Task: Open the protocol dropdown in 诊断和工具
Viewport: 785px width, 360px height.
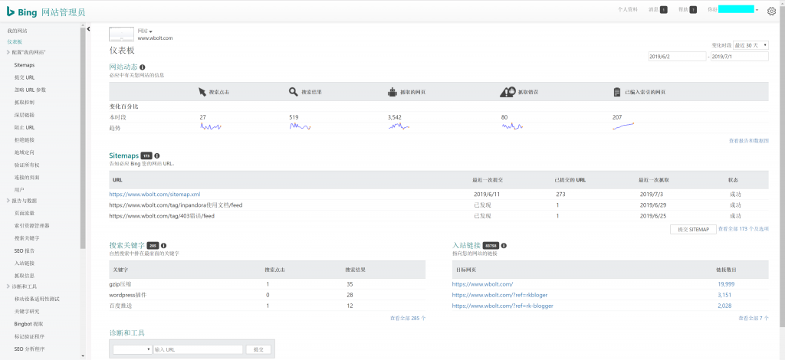Action: (x=132, y=349)
